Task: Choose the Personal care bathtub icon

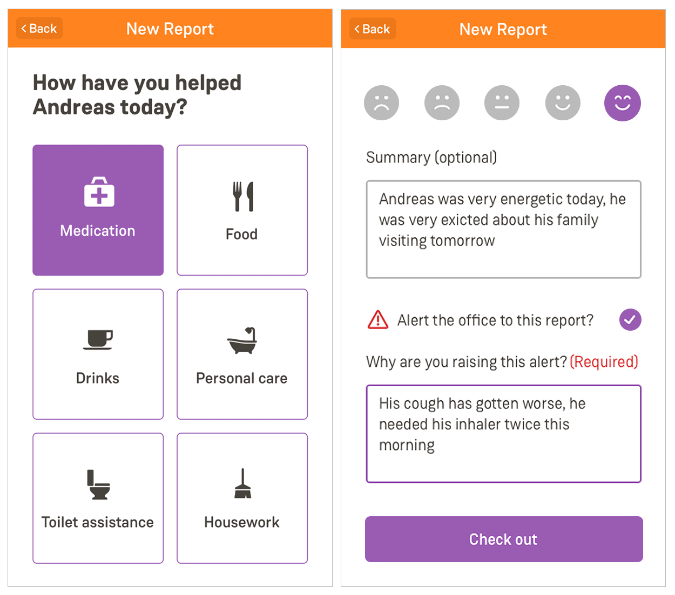Action: pyautogui.click(x=242, y=340)
